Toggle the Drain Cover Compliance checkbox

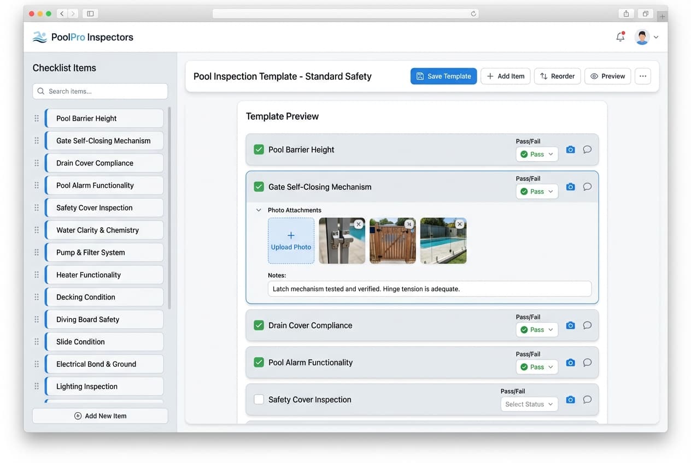tap(258, 325)
